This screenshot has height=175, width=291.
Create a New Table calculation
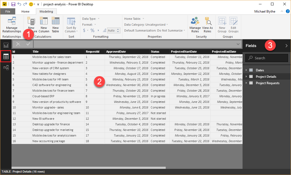click(55, 25)
